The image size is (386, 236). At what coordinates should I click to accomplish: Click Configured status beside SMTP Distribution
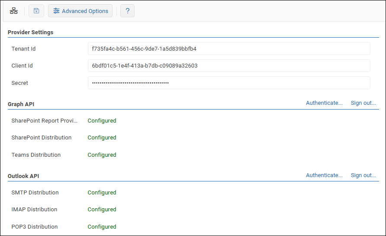coord(102,193)
